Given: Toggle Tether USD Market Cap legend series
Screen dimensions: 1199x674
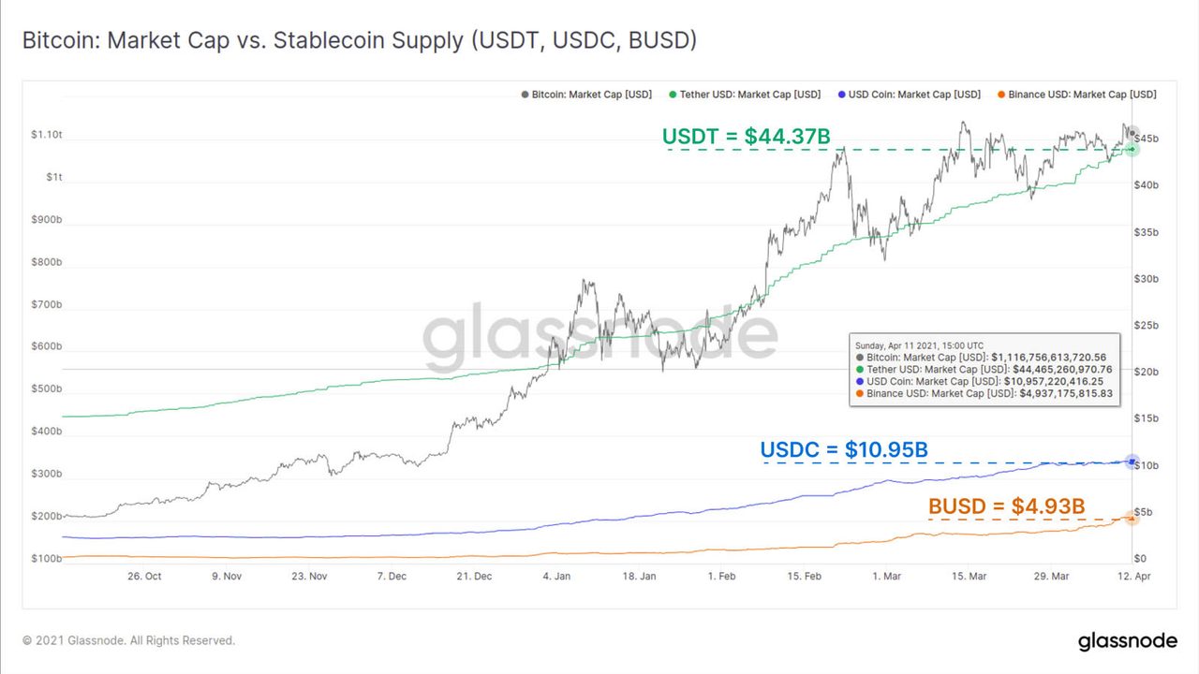Looking at the screenshot, I should (x=745, y=95).
